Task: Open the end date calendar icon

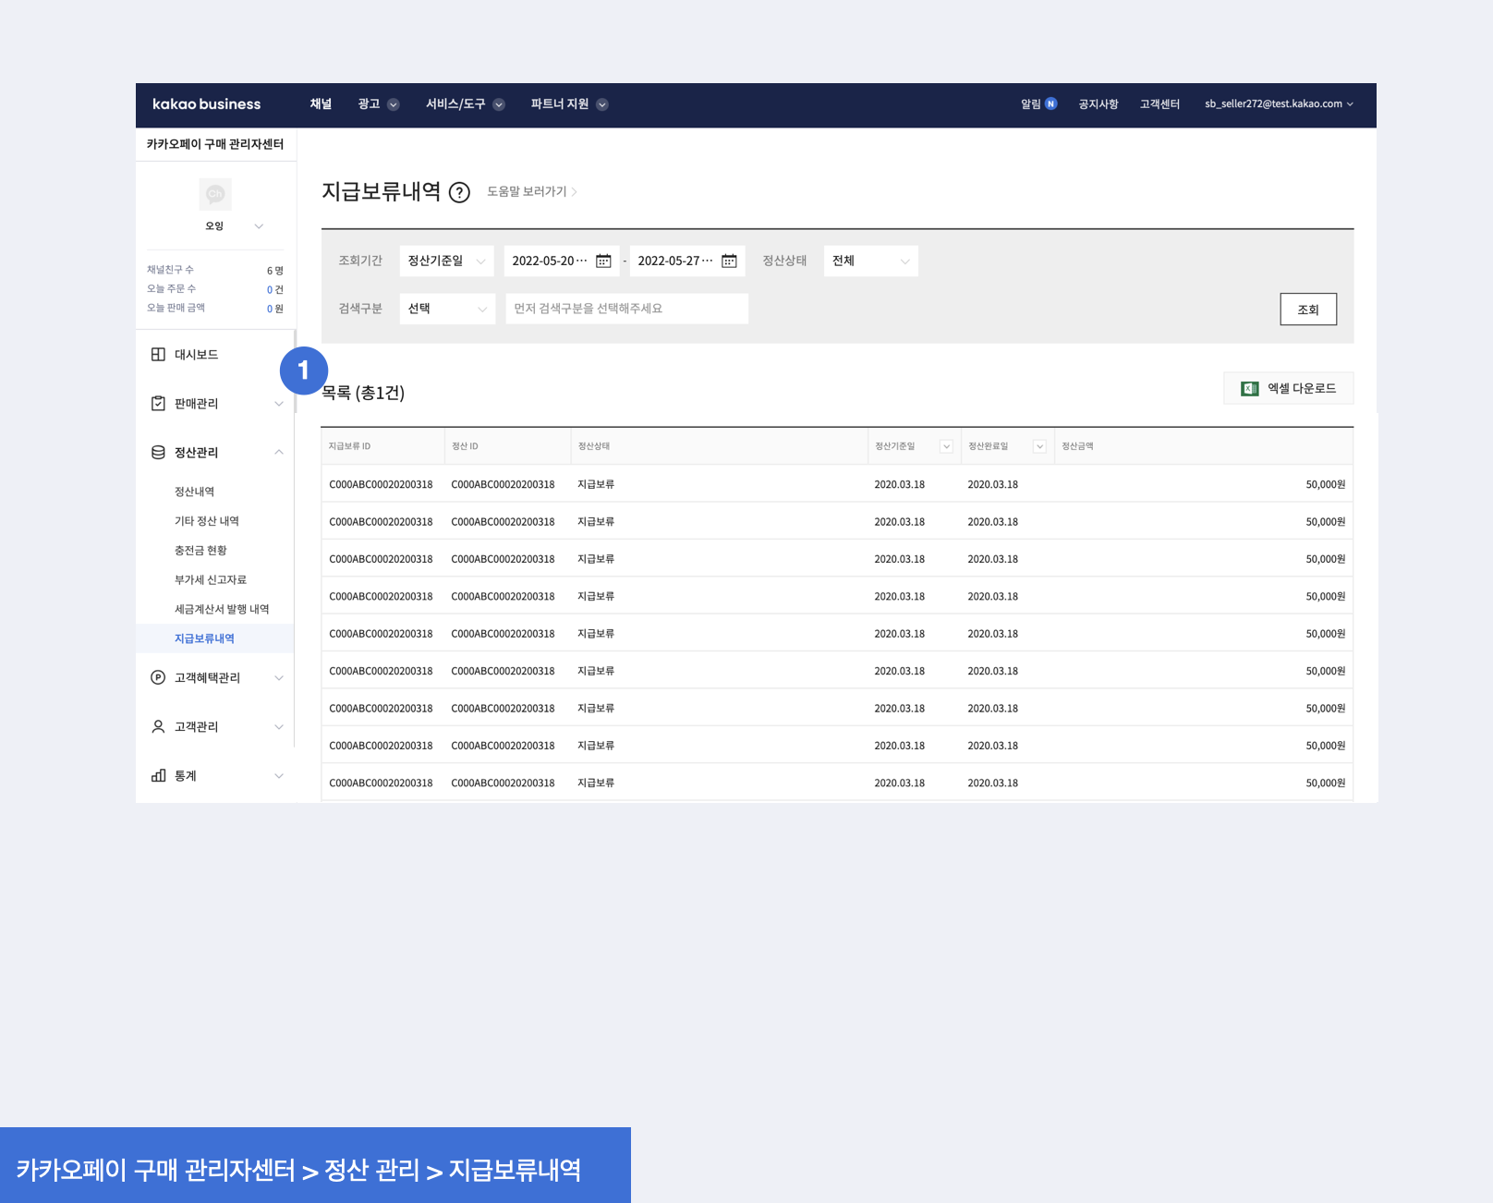Action: point(729,261)
